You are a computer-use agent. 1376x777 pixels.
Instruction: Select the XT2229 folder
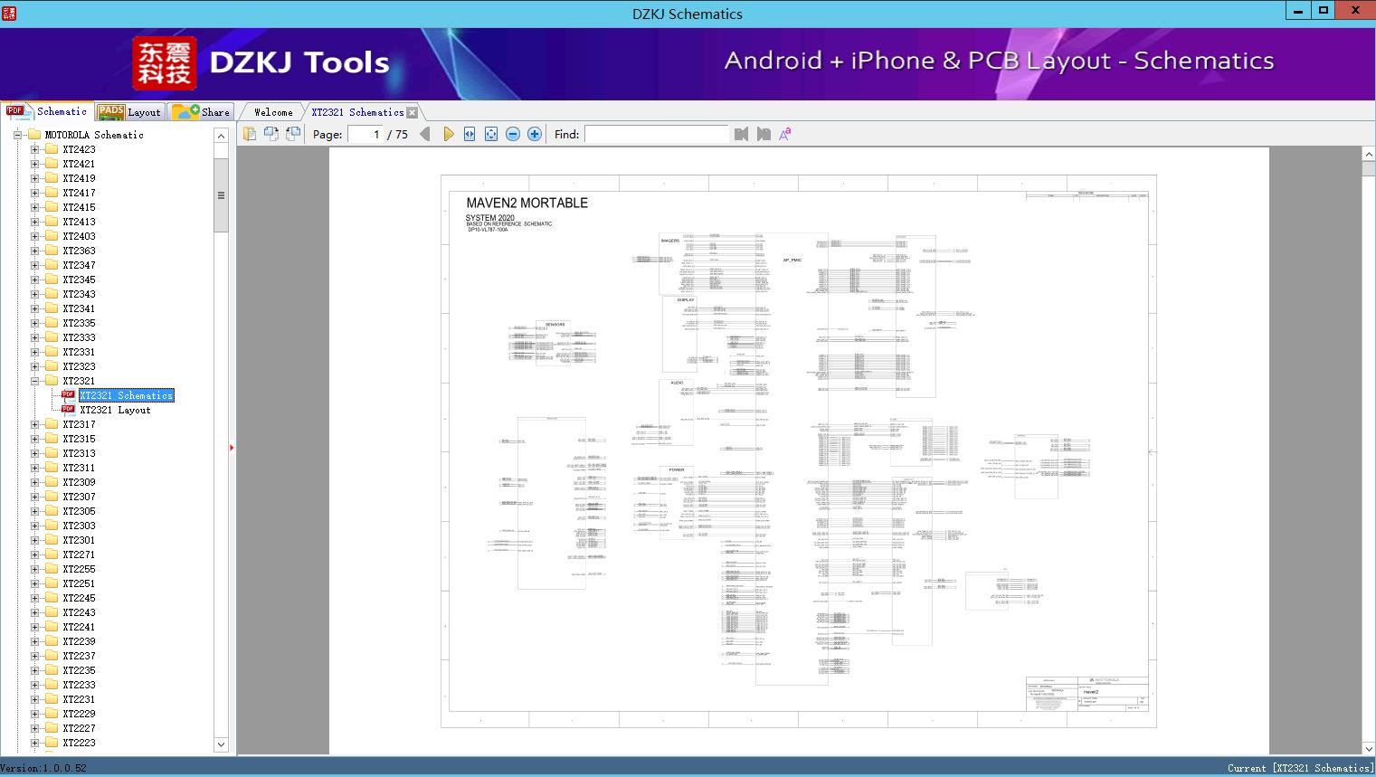[x=79, y=714]
